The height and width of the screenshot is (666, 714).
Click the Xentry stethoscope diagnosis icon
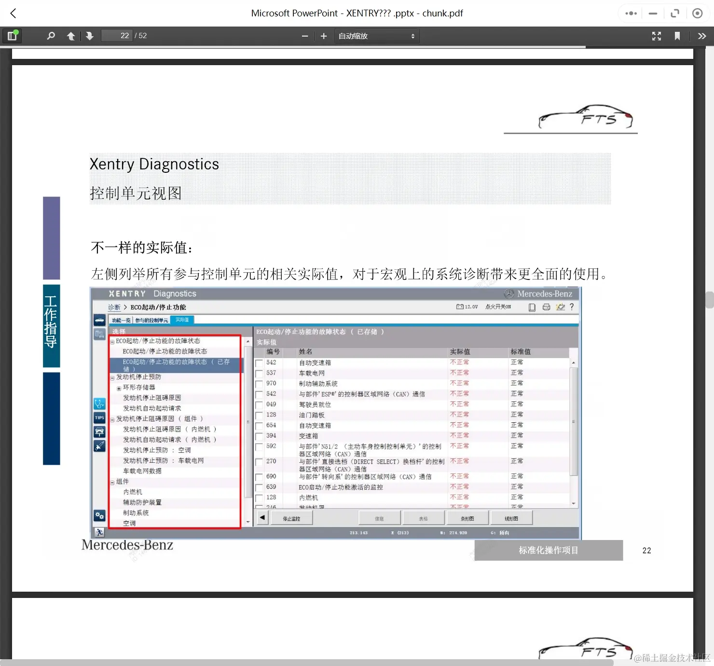[99, 403]
